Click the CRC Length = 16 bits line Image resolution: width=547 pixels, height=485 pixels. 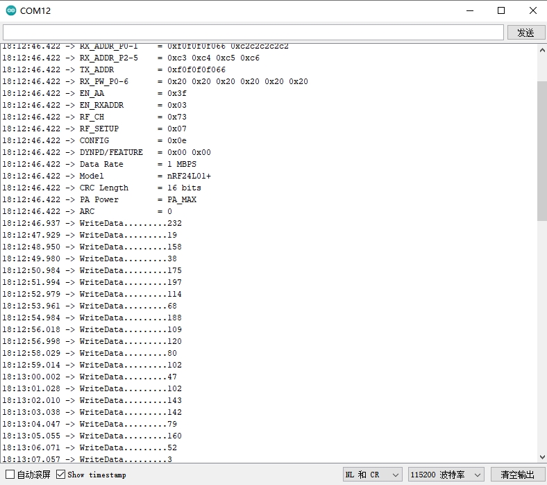point(101,188)
